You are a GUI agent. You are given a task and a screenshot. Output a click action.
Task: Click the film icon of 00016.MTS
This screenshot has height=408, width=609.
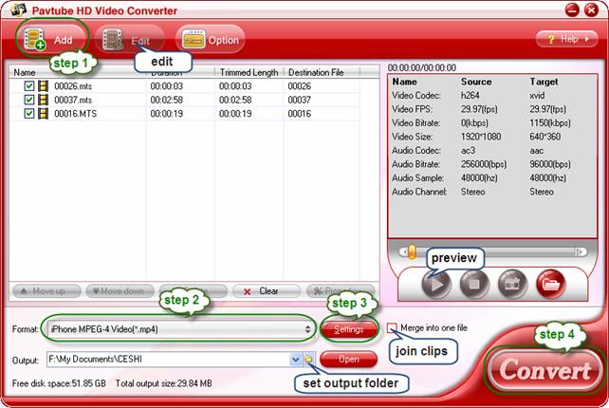[43, 114]
